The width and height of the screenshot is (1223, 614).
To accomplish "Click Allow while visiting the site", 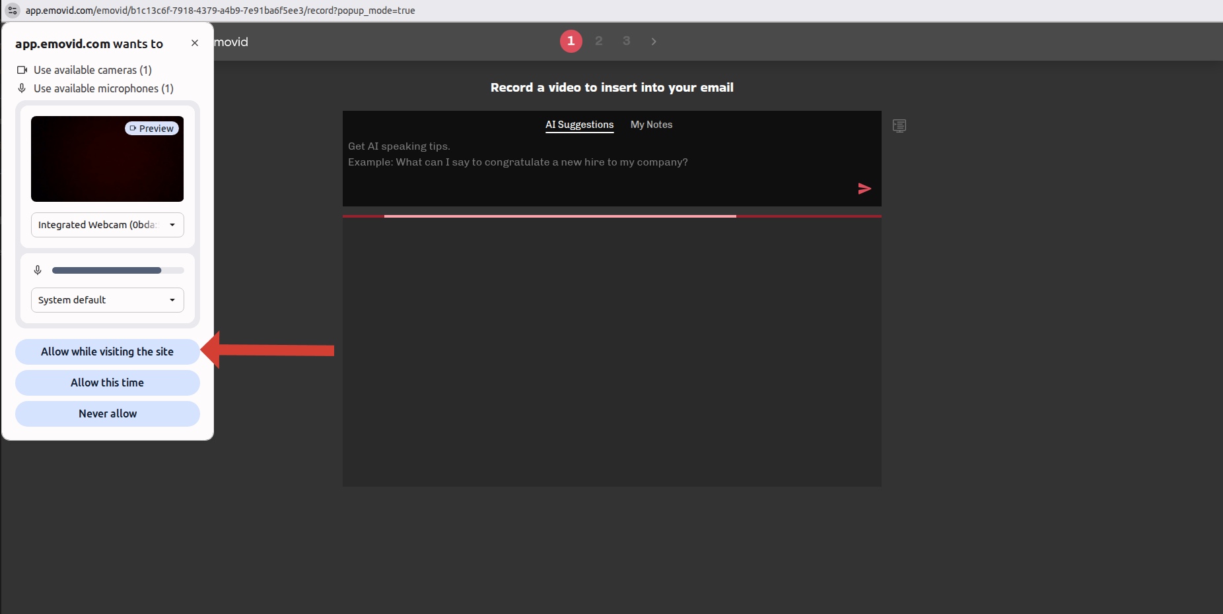I will coord(107,352).
